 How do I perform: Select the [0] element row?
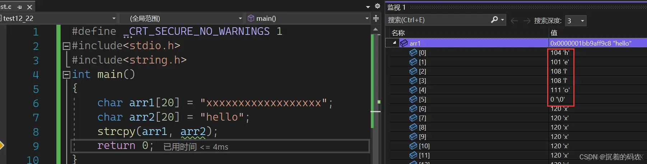click(x=516, y=53)
